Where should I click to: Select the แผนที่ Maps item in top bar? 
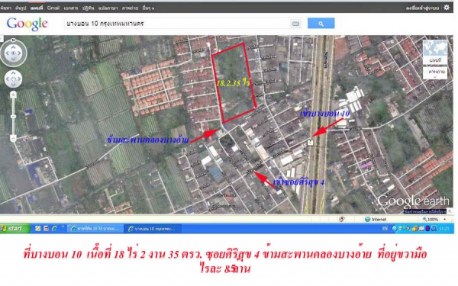[37, 8]
